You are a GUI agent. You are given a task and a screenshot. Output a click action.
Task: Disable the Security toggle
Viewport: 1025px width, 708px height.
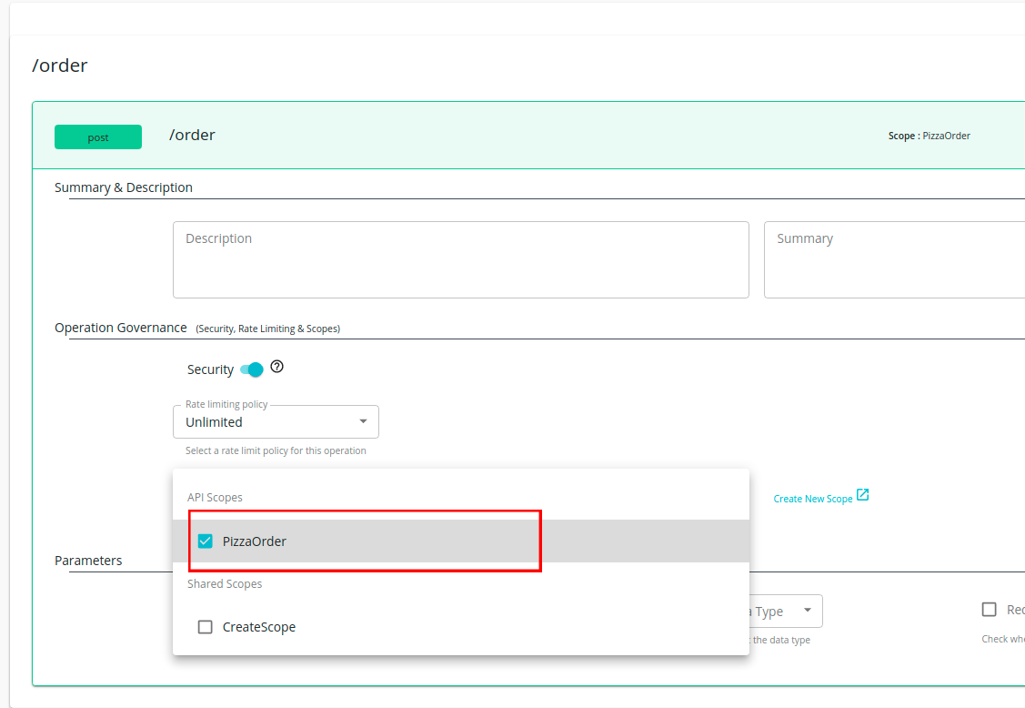pyautogui.click(x=251, y=369)
